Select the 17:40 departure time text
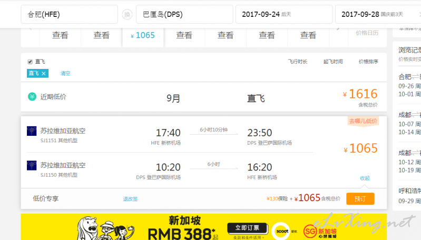421x240 pixels. (168, 133)
